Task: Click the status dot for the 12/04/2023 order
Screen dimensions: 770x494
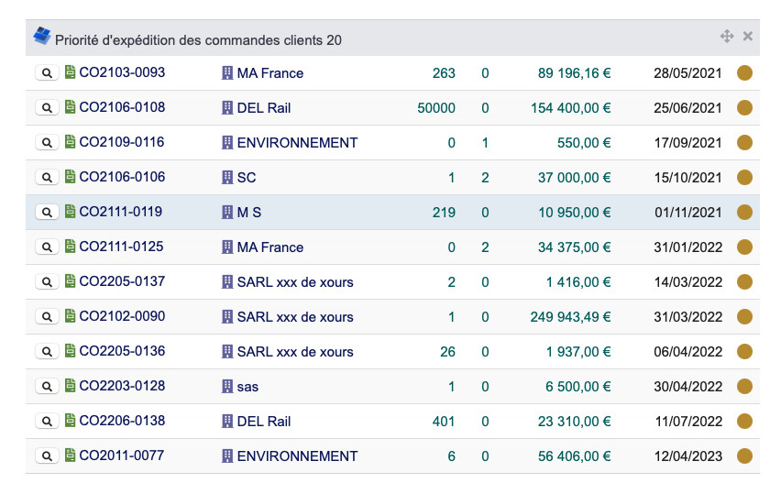Action: click(744, 456)
